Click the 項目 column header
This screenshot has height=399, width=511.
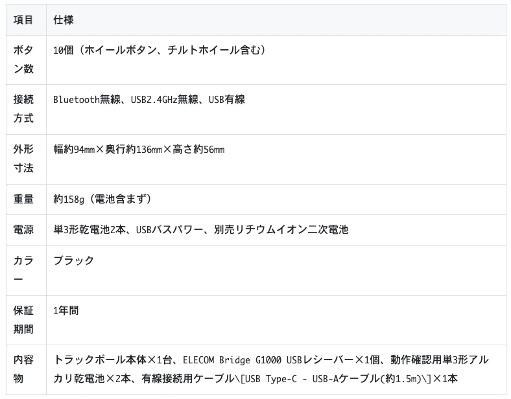click(23, 20)
